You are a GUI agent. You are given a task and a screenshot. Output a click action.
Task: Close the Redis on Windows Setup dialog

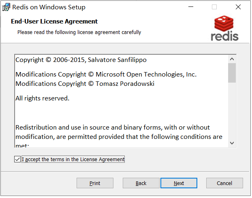tap(238, 7)
